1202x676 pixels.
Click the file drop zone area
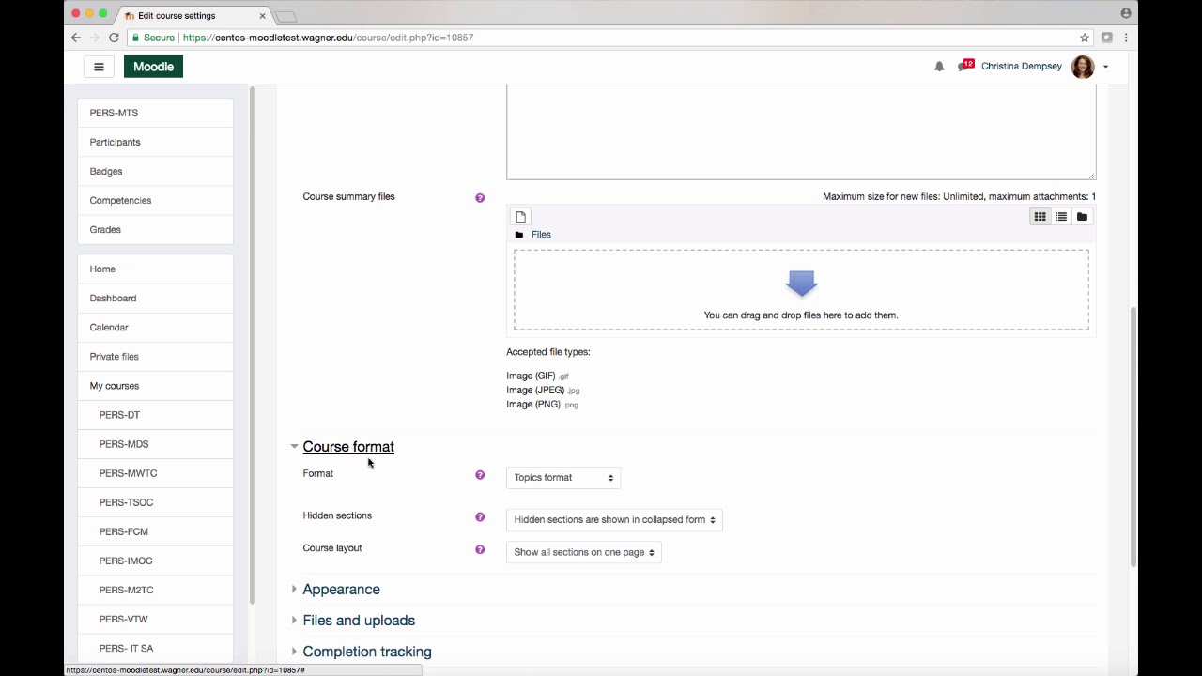pos(801,289)
